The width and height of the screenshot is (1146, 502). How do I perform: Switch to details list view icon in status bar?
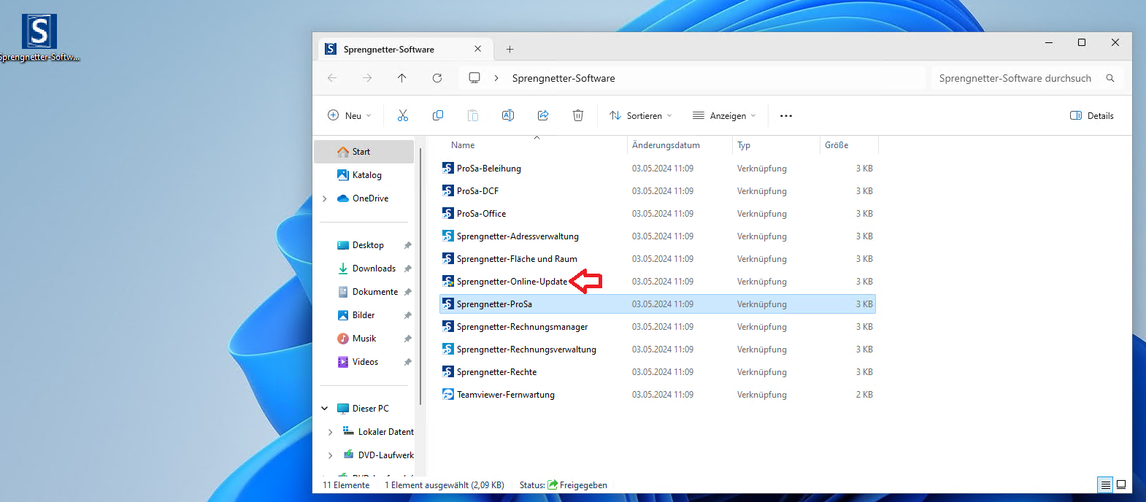[x=1106, y=484]
